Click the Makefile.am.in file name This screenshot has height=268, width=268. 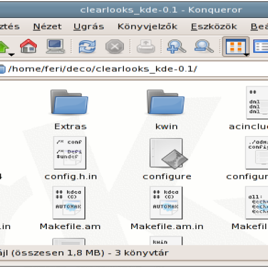point(167,226)
